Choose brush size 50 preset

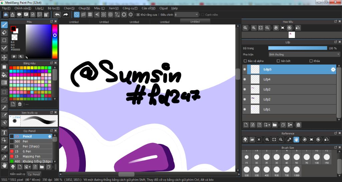click(297, 158)
